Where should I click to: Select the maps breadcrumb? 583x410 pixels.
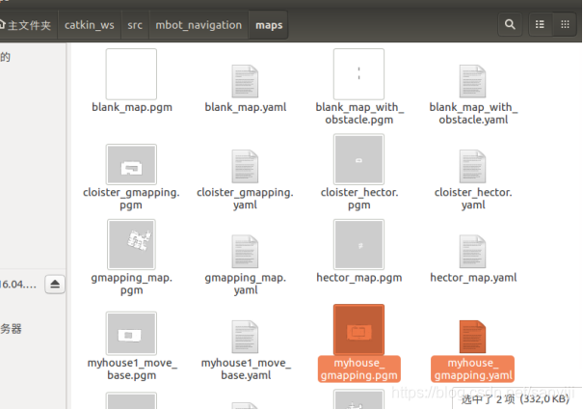point(269,25)
